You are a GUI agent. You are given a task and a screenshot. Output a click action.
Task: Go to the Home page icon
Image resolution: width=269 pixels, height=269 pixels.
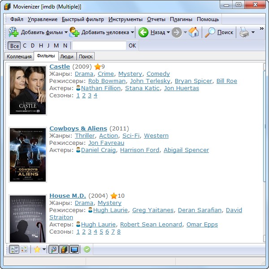(x=194, y=32)
